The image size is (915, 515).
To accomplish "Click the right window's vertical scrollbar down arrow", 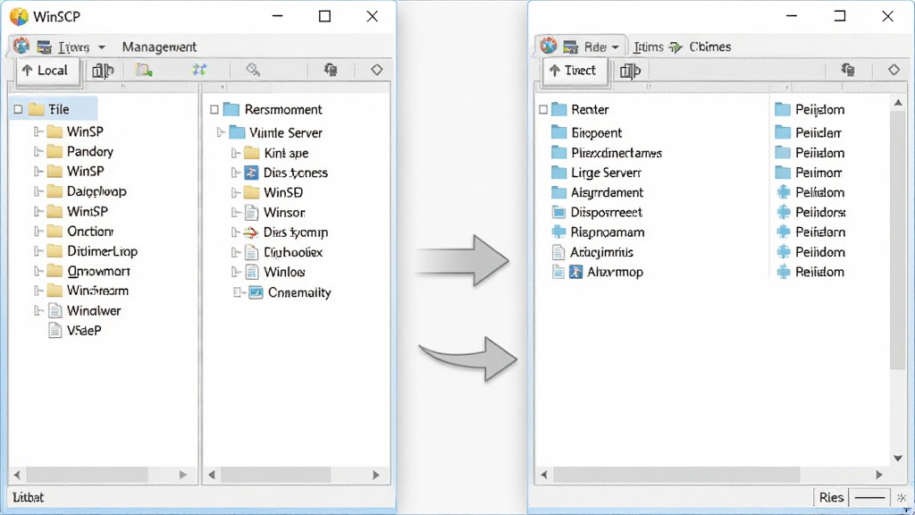I will coord(898,459).
